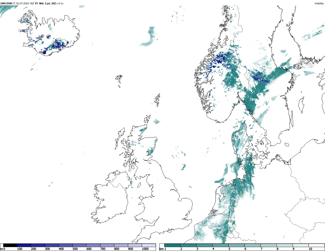Click the '67' visibility value over Sweden
325x251 pixels.
[x=260, y=80]
